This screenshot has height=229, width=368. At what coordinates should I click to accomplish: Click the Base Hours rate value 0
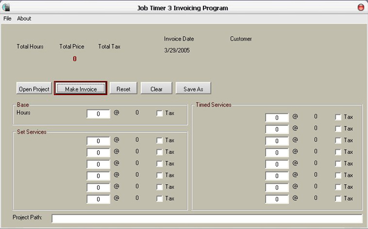[137, 113]
